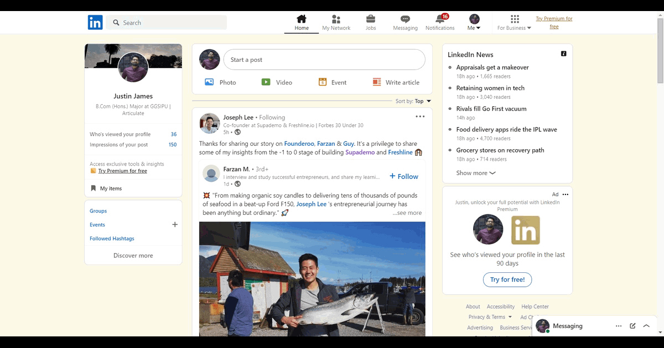Image resolution: width=664 pixels, height=348 pixels.
Task: Click sidebar Try Premium for free
Action: point(123,171)
